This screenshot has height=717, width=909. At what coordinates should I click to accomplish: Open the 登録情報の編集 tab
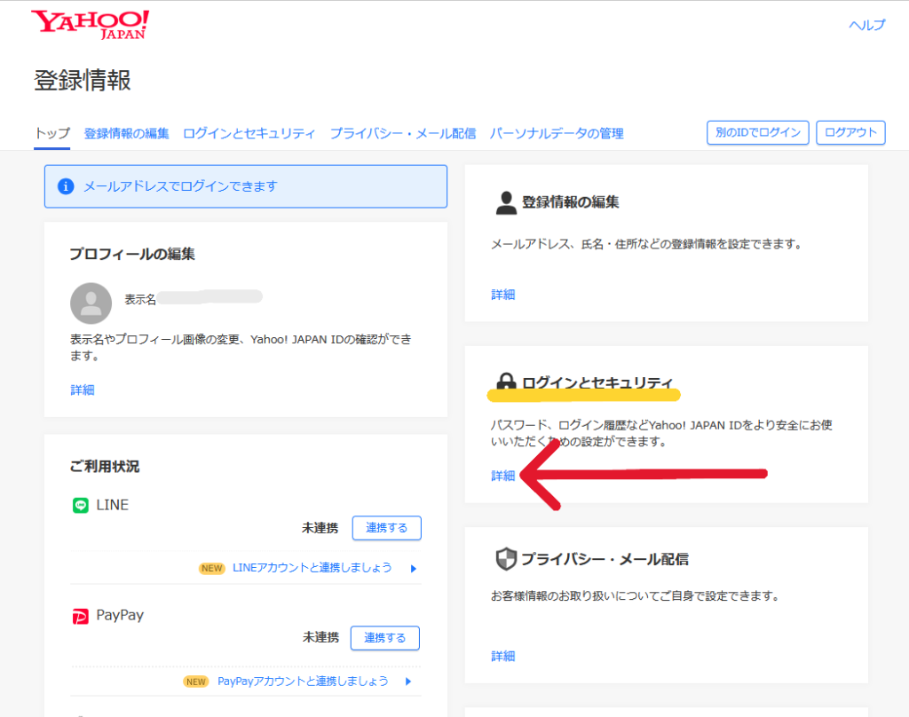click(x=126, y=133)
